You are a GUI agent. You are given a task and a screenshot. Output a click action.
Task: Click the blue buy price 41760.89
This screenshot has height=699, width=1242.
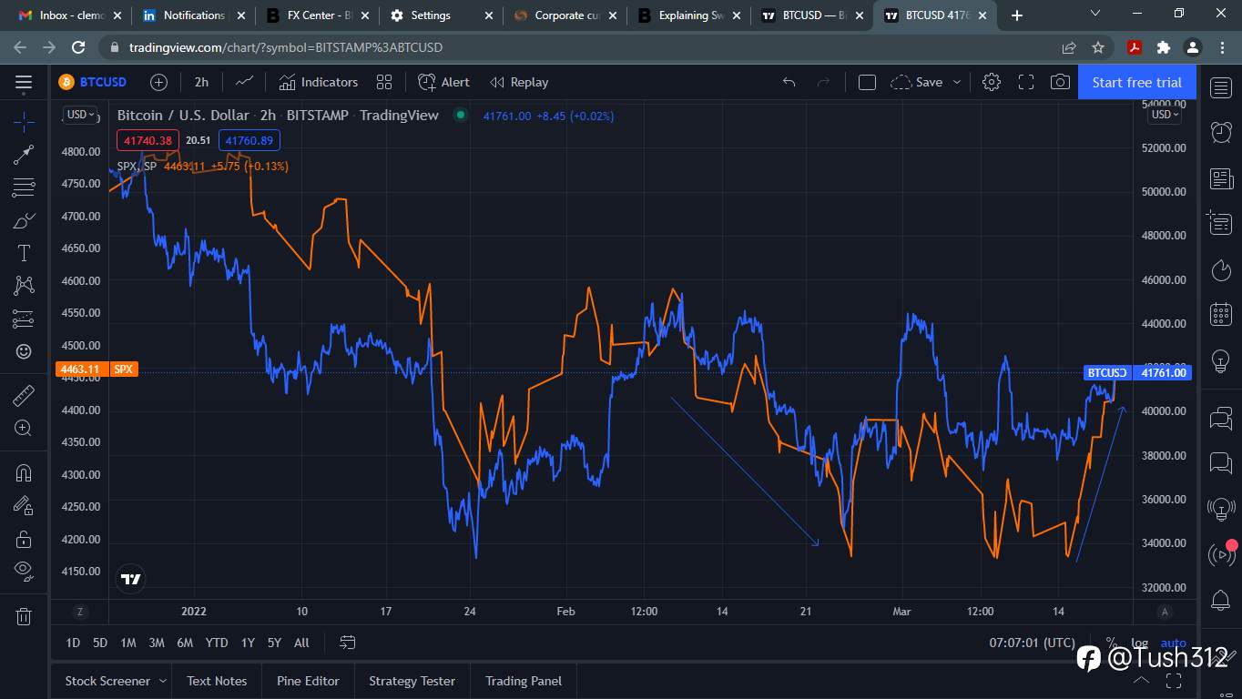[249, 140]
